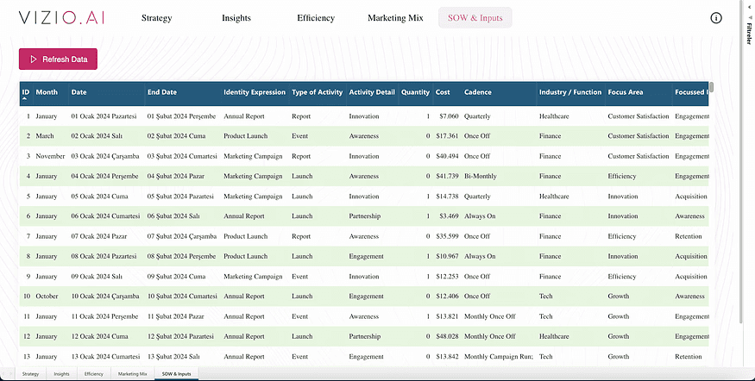
Task: Click the cell "04 Ocak 2024 Perşembe"
Action: click(104, 176)
